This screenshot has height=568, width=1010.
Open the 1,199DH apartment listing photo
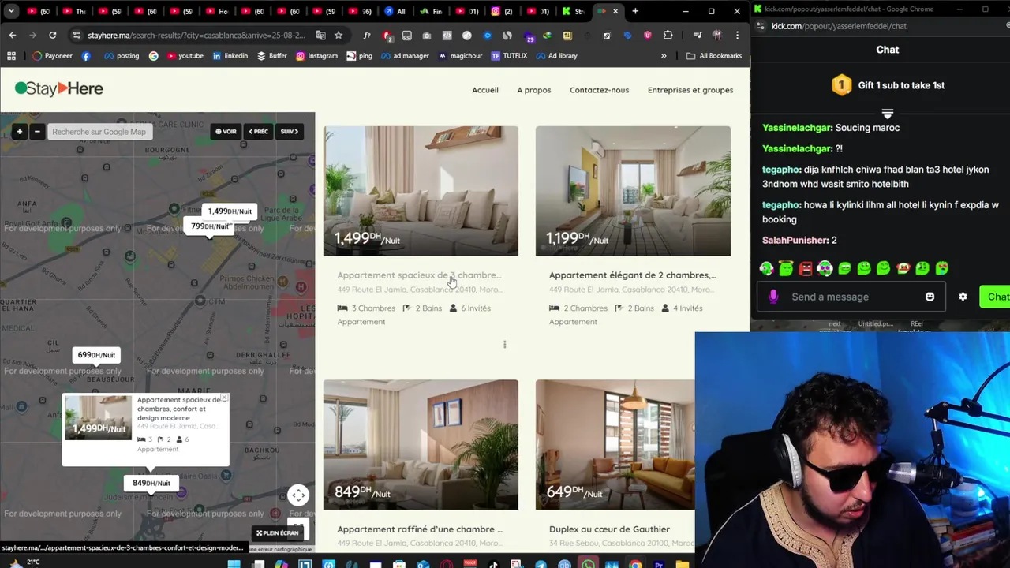(633, 191)
